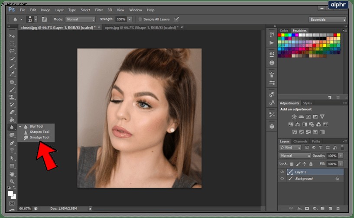Toggle Lock image pixels brush icon
The height and width of the screenshot is (218, 354).
tap(298, 164)
